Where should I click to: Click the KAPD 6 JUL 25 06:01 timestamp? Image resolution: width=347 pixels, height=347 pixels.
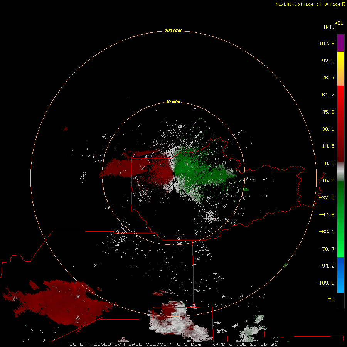244,344
